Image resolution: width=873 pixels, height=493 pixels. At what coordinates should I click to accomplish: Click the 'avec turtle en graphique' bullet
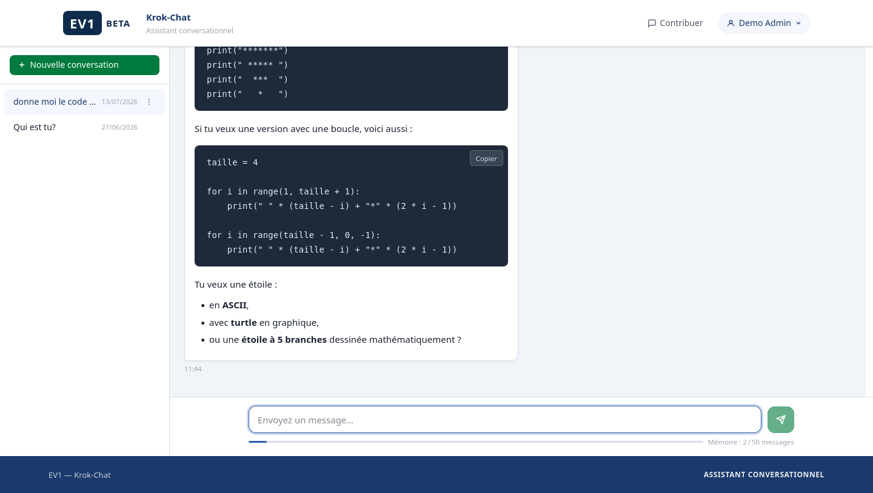(x=264, y=323)
